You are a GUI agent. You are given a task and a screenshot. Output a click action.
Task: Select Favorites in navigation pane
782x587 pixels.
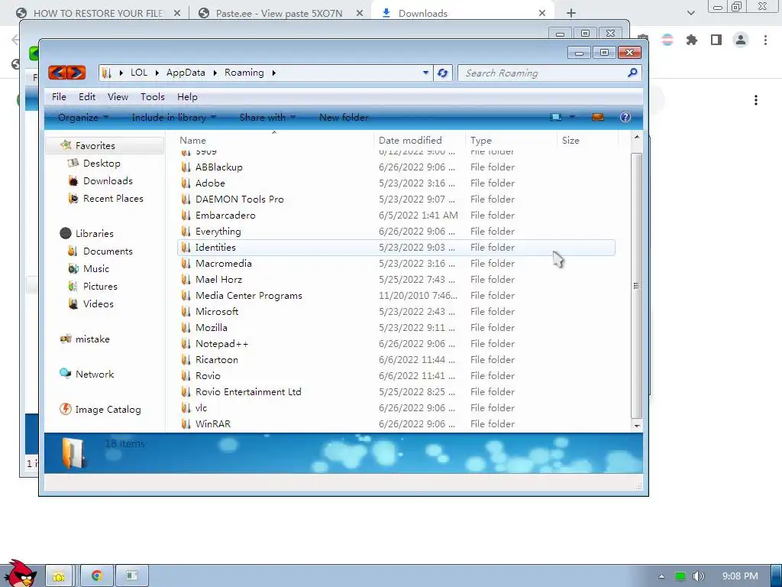[95, 146]
